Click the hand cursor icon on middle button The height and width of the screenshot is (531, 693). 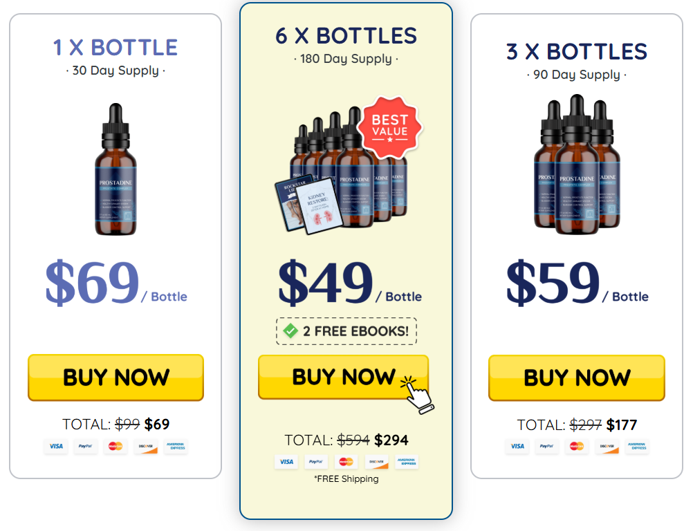pyautogui.click(x=418, y=395)
